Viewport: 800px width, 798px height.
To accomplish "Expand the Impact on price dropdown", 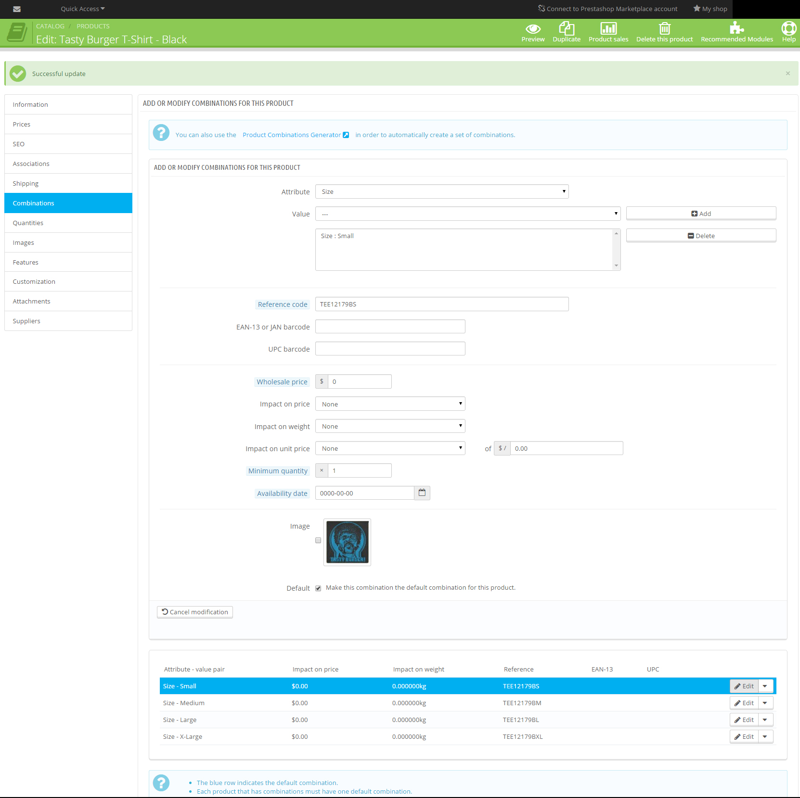I will [390, 404].
